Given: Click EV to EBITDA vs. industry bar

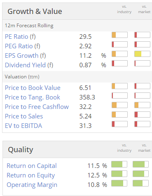Looking at the screenshot, I should pyautogui.click(x=119, y=124).
